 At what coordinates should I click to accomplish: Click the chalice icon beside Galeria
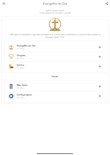click(11, 66)
